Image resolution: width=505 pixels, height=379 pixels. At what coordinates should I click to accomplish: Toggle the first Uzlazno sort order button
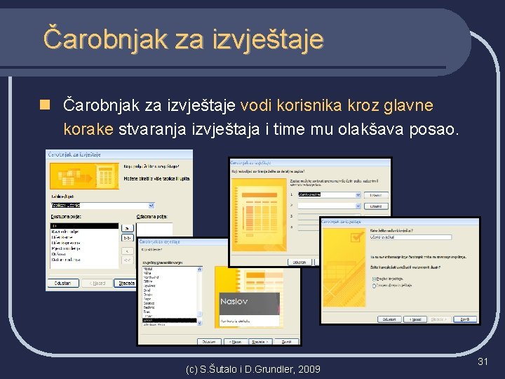click(x=376, y=195)
